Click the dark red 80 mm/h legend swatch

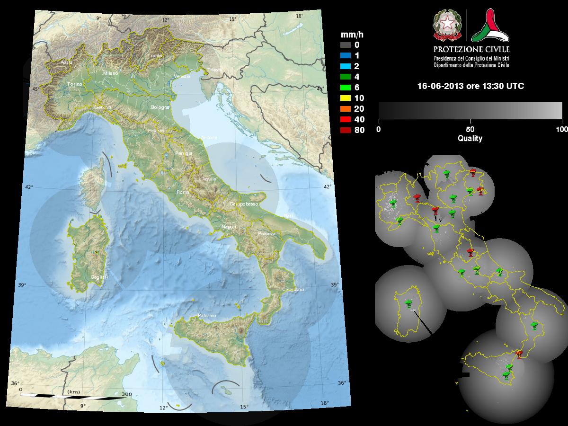click(x=345, y=130)
